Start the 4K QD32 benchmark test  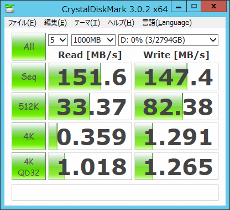29,166
